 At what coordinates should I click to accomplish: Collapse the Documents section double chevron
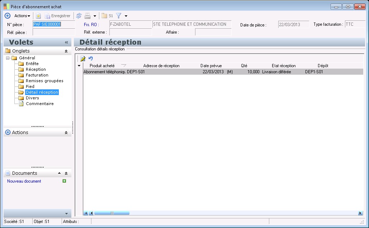(66, 174)
